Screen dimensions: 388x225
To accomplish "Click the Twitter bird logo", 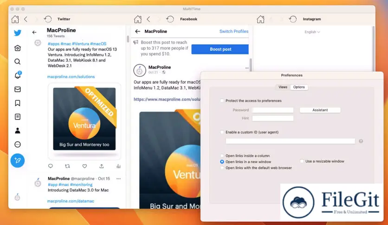I will [x=18, y=33].
